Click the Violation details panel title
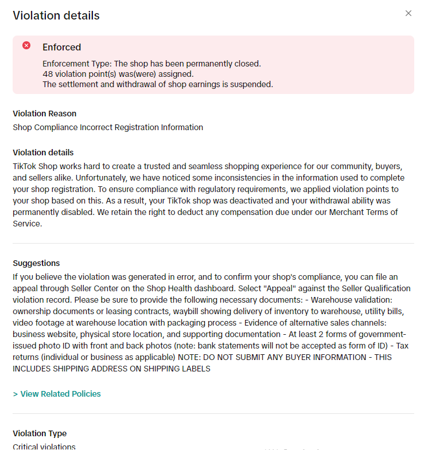The image size is (428, 450). [x=56, y=15]
